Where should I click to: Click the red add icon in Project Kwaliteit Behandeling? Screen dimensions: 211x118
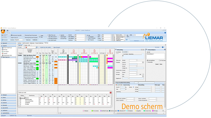click(116, 85)
